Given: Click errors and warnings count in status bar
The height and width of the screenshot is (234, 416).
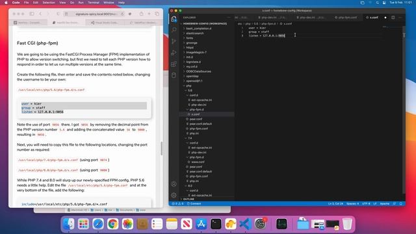Looking at the screenshot, I should coord(177,203).
